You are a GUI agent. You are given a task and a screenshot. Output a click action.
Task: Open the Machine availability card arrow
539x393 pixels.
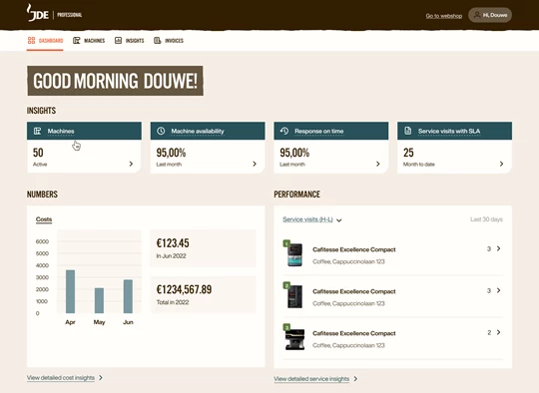click(255, 164)
